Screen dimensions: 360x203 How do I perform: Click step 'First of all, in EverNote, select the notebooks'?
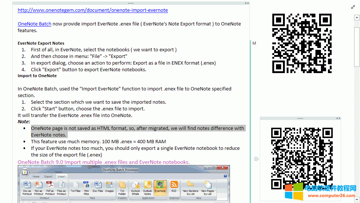104,50
